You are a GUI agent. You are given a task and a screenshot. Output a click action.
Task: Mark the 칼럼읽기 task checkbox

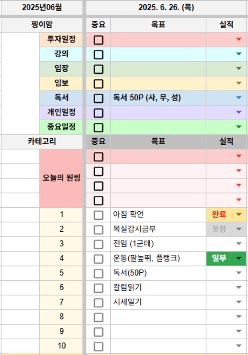point(98,288)
